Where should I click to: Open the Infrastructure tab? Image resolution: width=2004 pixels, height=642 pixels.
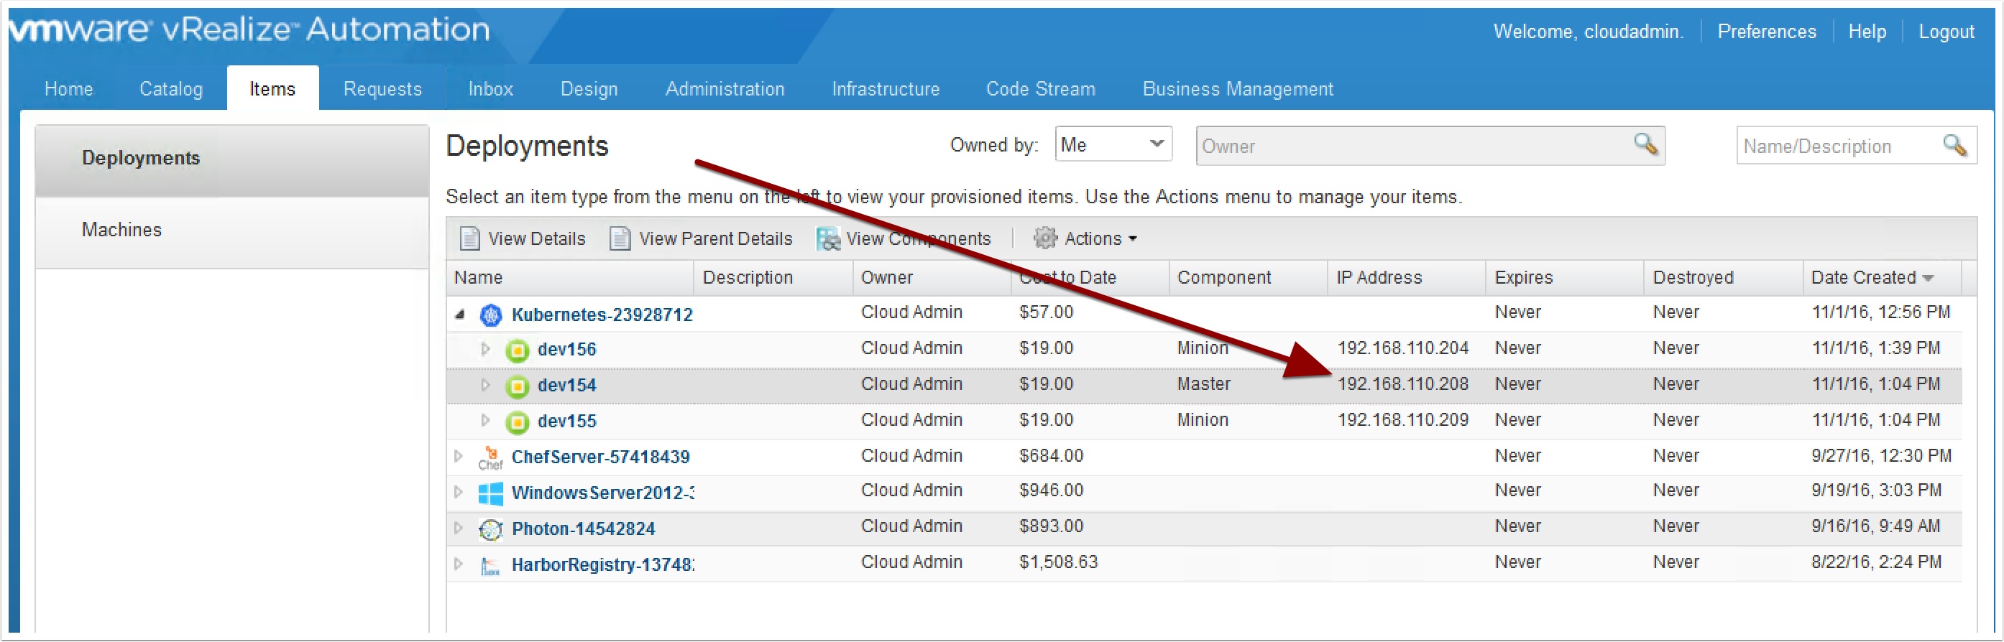tap(885, 89)
